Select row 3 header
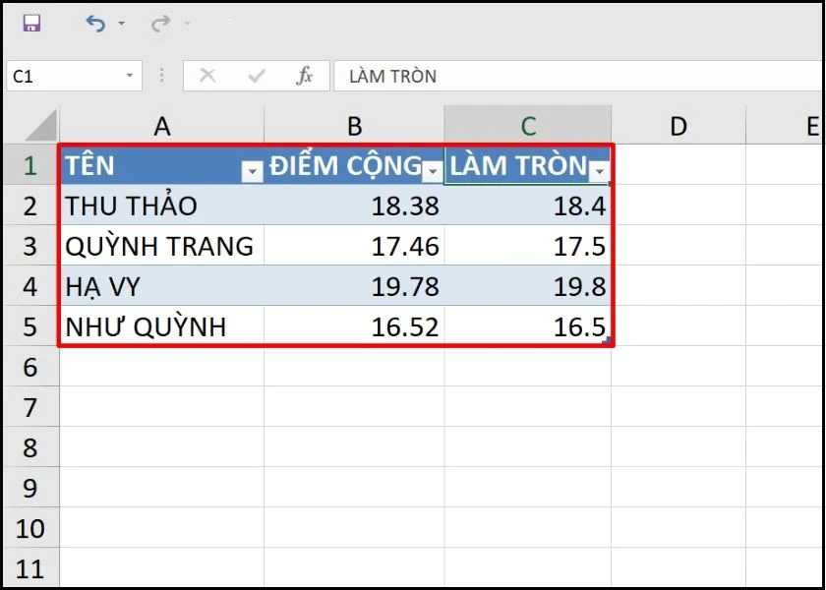 click(x=30, y=246)
